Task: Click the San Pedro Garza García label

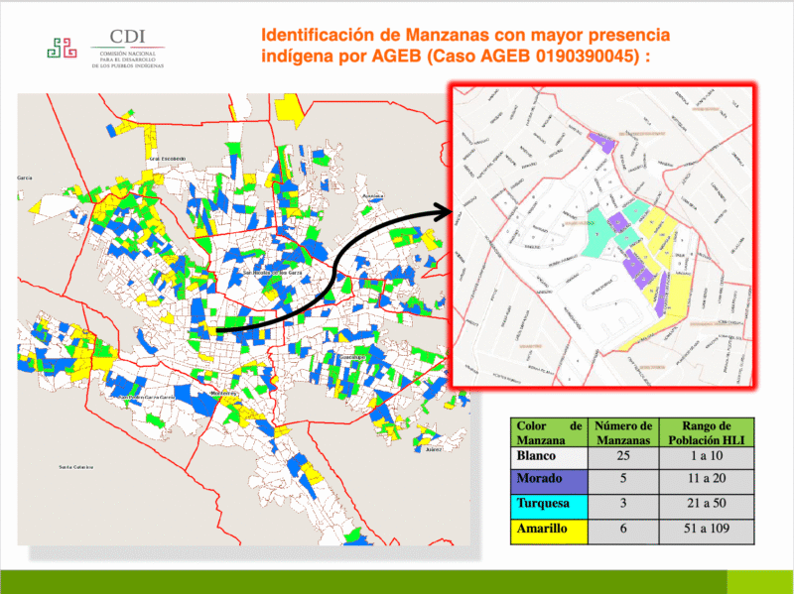Action: [146, 397]
